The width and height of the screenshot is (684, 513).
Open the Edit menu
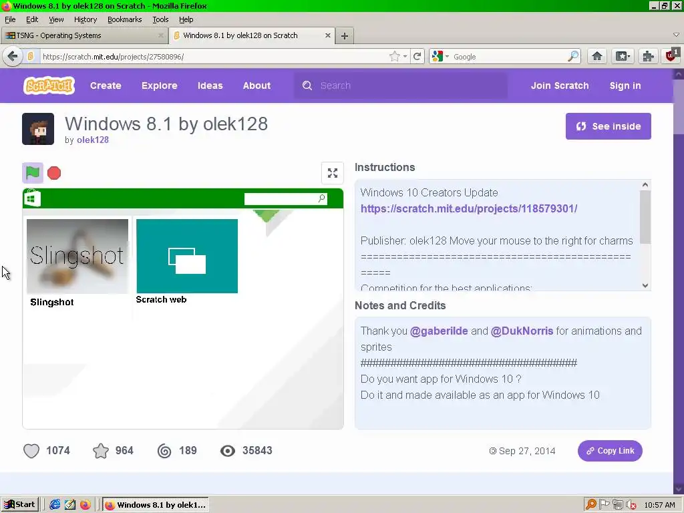tap(32, 19)
